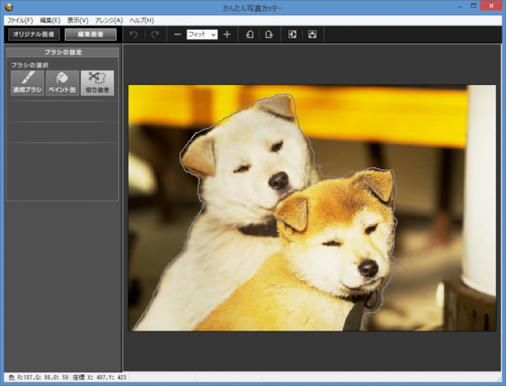Switch to オリジナル画像 view

tap(33, 34)
